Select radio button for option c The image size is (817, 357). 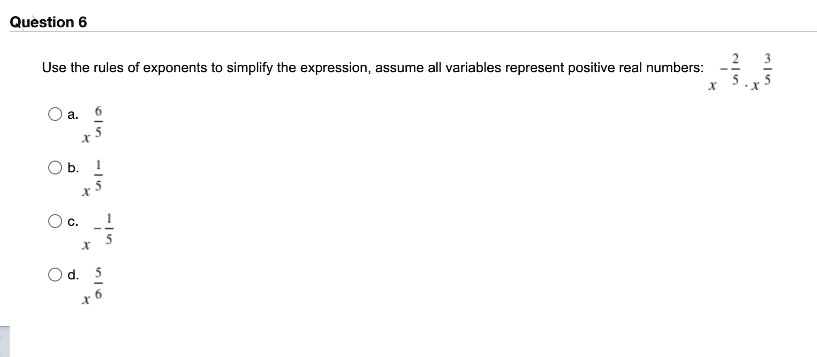[55, 219]
